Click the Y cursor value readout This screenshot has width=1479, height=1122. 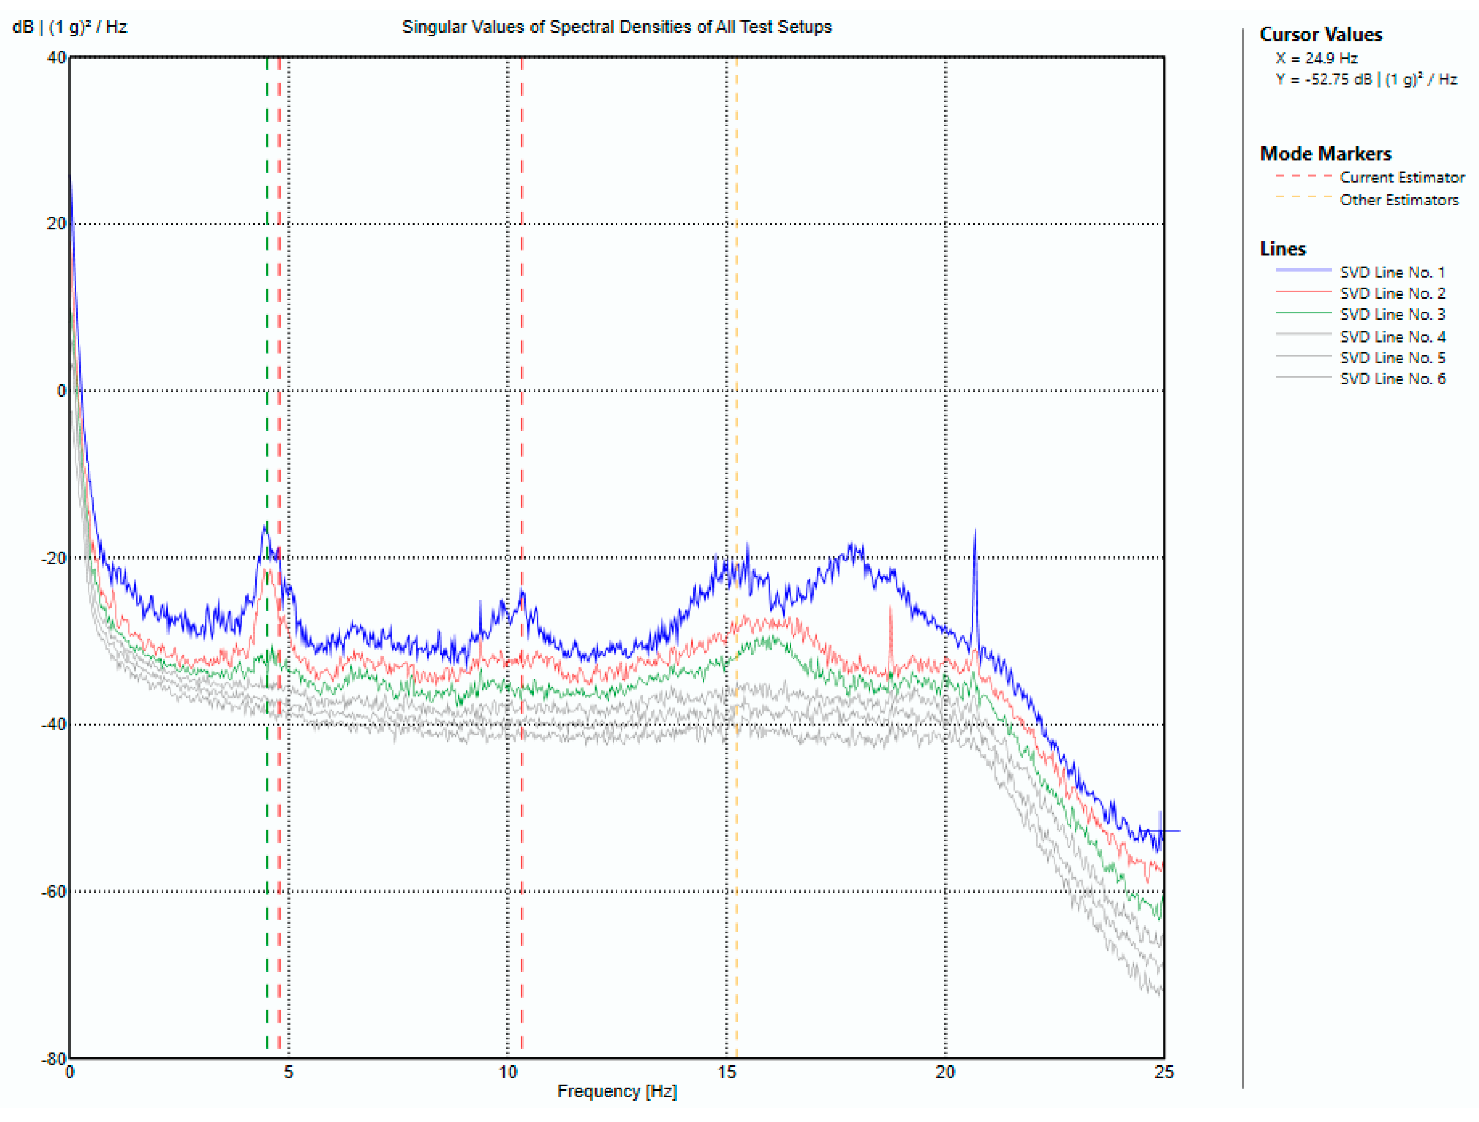point(1365,79)
